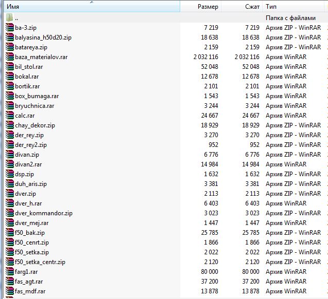Sort by the Тип column header
The image size is (328, 299).
coord(294,7)
